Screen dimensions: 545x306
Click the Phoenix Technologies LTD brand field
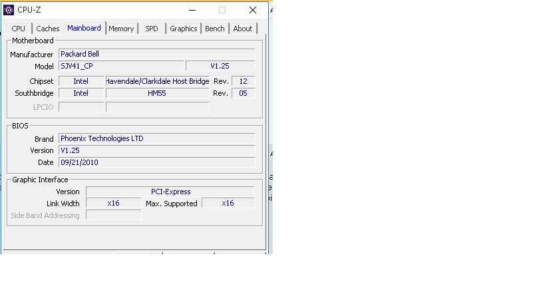156,138
